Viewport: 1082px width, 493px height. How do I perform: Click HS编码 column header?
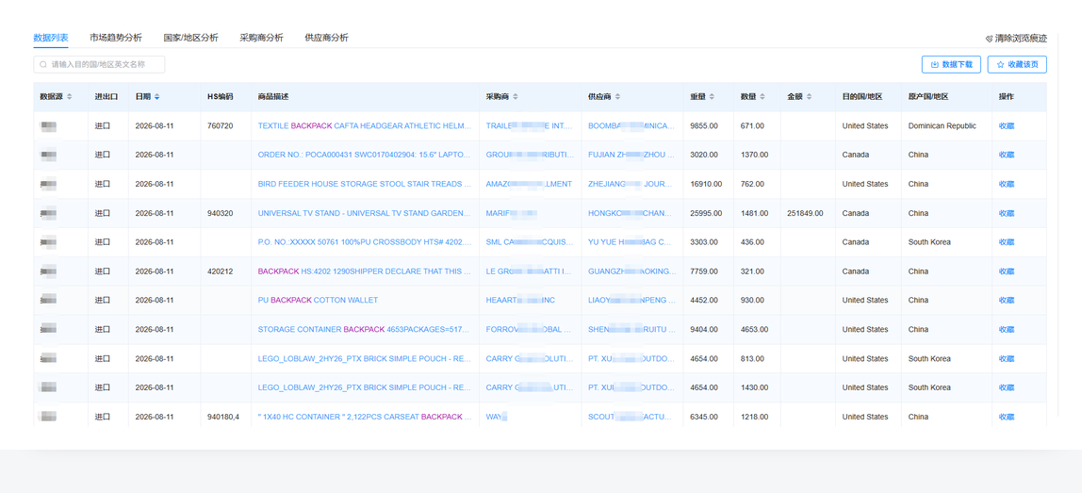(221, 97)
